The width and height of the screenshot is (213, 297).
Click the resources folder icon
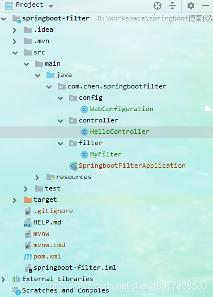point(51,177)
